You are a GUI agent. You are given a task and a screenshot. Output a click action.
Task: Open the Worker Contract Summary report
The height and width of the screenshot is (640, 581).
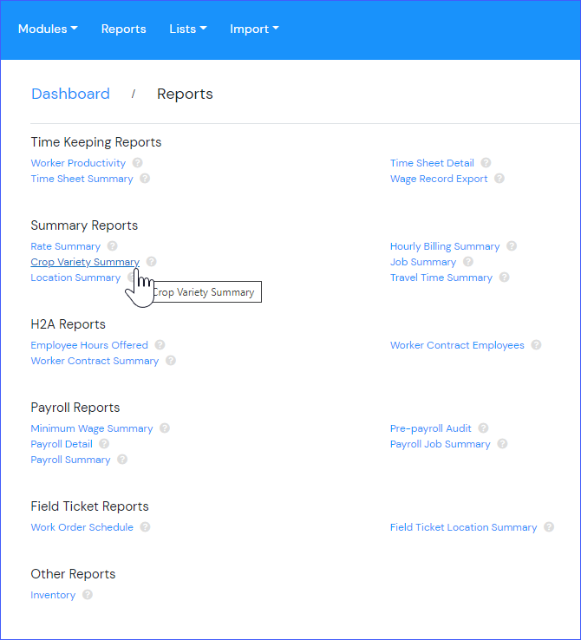[x=95, y=361]
